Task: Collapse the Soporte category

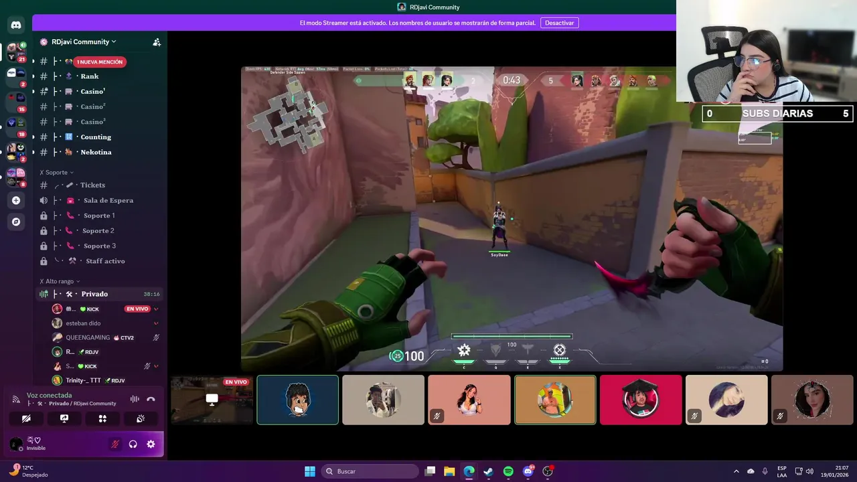Action: point(56,172)
